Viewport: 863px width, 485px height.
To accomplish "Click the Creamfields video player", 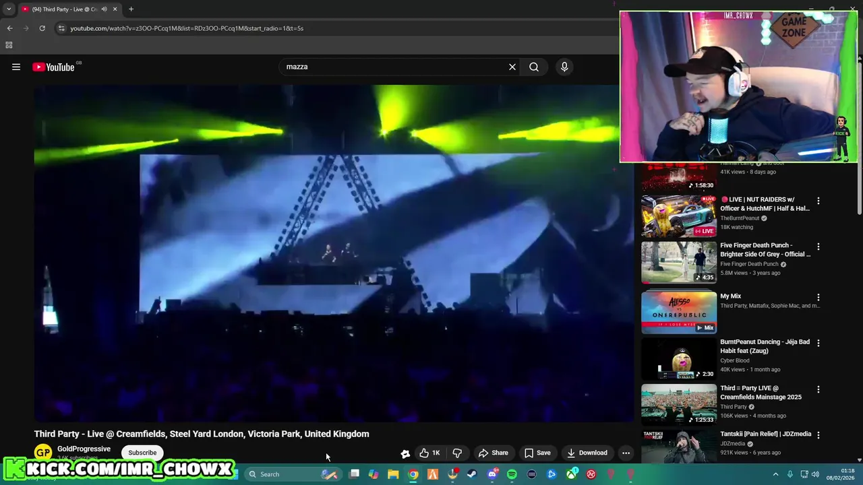I will [334, 253].
